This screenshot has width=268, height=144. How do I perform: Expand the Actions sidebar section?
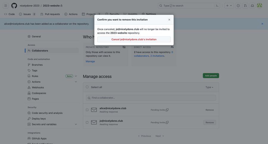[76, 82]
